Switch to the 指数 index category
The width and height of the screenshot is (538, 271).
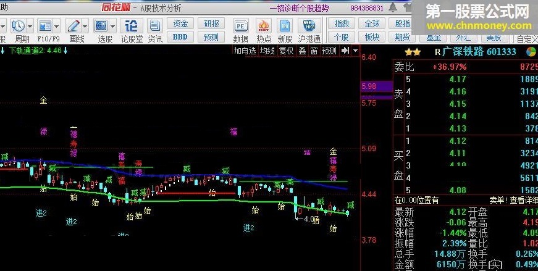point(342,23)
